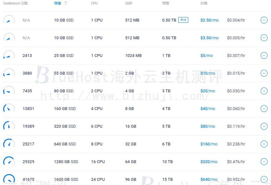Expand the $80/mo plan details
271x185 pixels.
tap(264, 126)
